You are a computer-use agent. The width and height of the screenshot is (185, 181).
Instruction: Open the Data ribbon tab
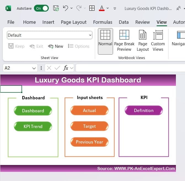click(124, 22)
